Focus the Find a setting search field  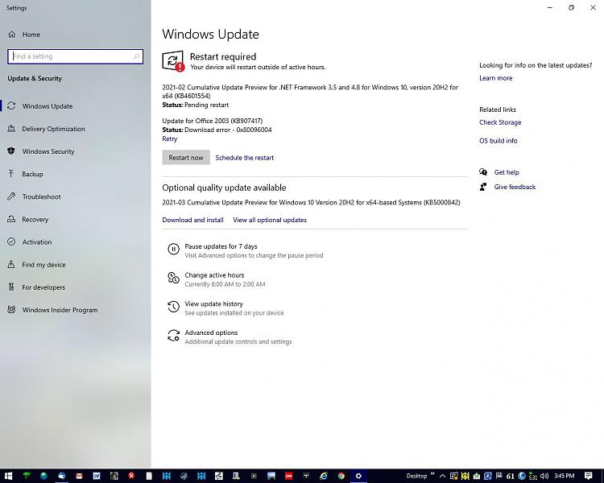tap(75, 56)
